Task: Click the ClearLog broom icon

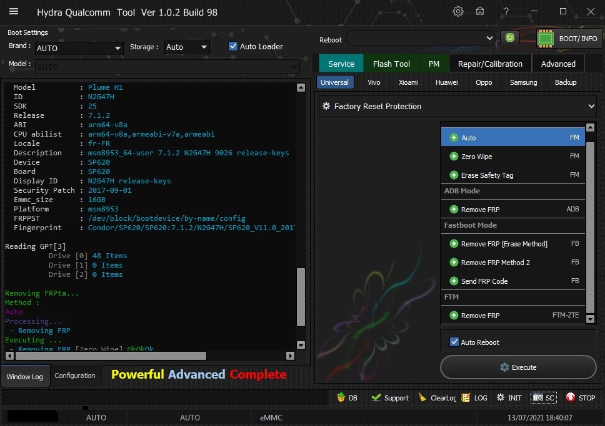Action: tap(422, 397)
